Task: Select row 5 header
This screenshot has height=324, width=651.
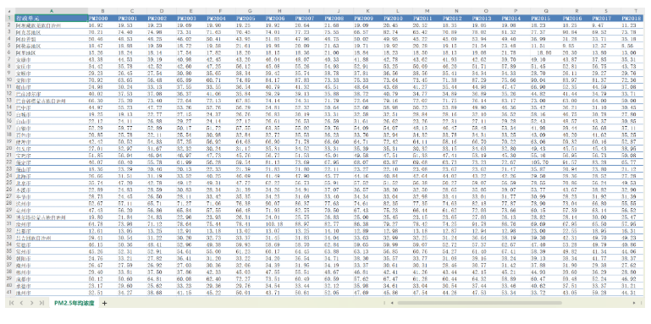Action: (9, 46)
